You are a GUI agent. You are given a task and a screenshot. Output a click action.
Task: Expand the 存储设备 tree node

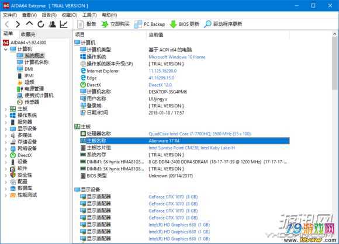coord(6,142)
